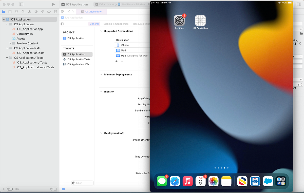Show the Issue navigator warning triangle
Viewport: 304px width, 193px height.
[x=29, y=12]
